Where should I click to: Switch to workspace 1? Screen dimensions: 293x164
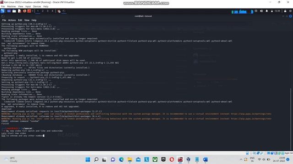coord(38,11)
